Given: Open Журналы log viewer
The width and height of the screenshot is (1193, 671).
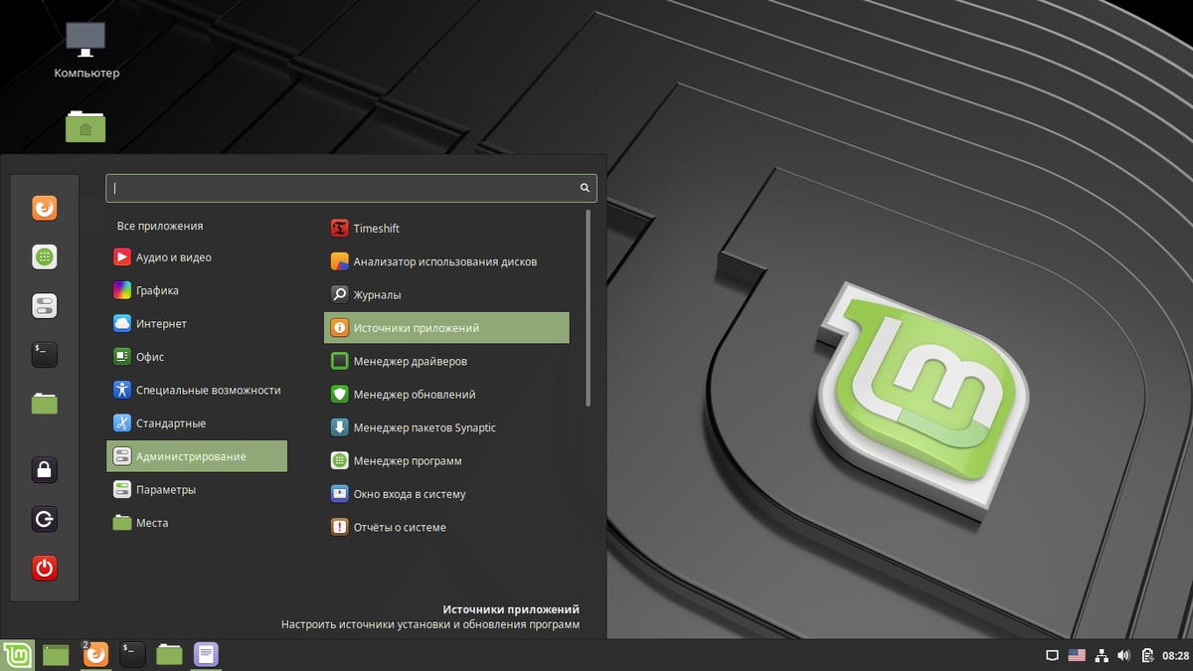Looking at the screenshot, I should point(446,295).
